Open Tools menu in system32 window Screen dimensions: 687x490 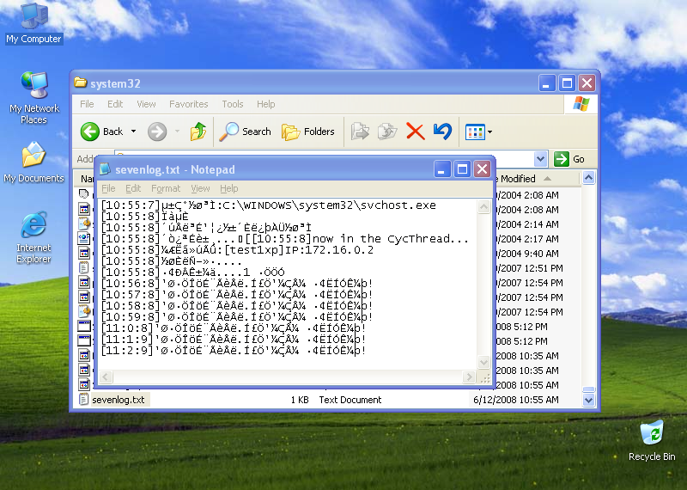(232, 104)
